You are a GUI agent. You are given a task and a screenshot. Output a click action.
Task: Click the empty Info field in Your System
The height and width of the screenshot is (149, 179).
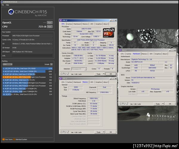(32, 56)
